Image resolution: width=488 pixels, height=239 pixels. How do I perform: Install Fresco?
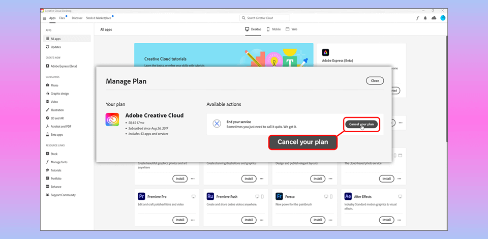[x=318, y=220]
